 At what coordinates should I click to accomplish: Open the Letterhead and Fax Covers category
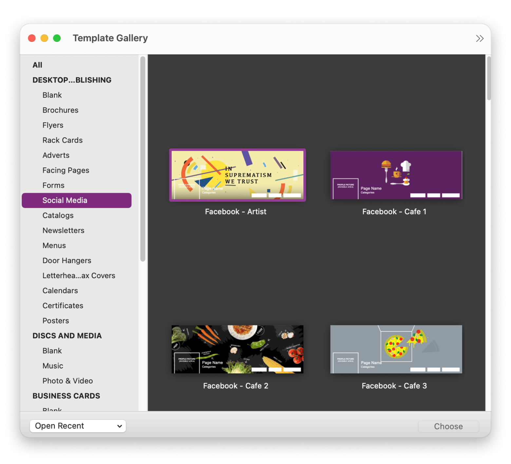pos(79,275)
